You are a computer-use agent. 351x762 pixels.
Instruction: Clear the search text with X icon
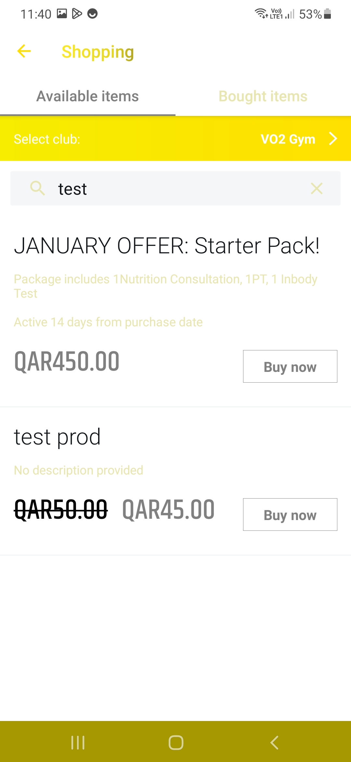(x=317, y=188)
